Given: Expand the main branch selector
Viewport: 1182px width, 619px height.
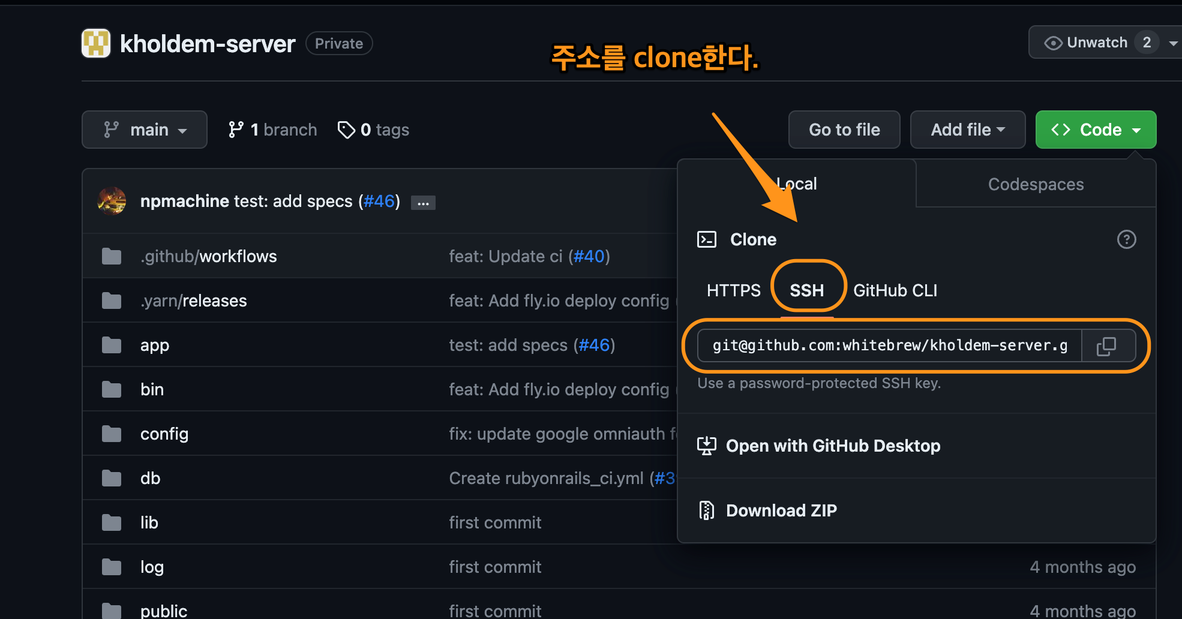Looking at the screenshot, I should tap(144, 130).
